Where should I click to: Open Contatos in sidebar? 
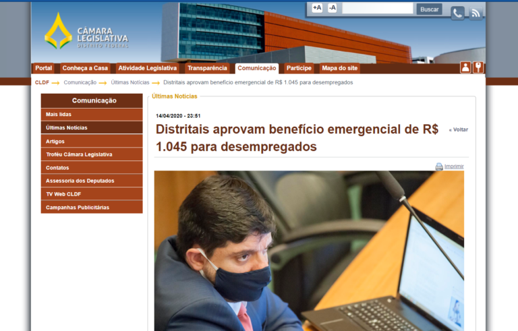92,167
